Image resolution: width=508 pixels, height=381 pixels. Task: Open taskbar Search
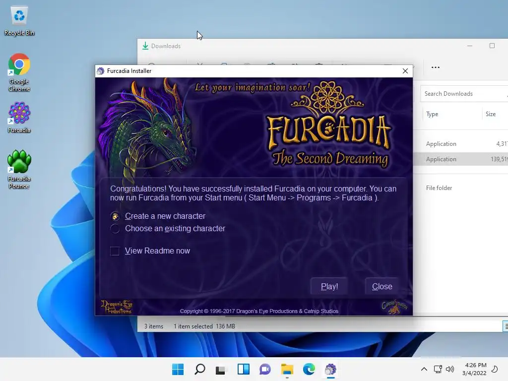click(199, 369)
